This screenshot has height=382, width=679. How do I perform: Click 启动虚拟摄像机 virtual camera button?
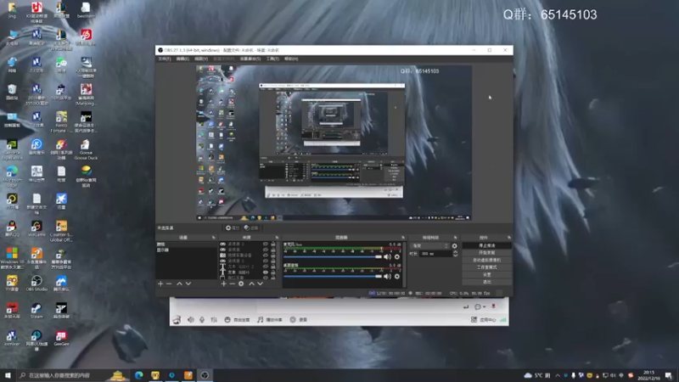[x=486, y=261]
